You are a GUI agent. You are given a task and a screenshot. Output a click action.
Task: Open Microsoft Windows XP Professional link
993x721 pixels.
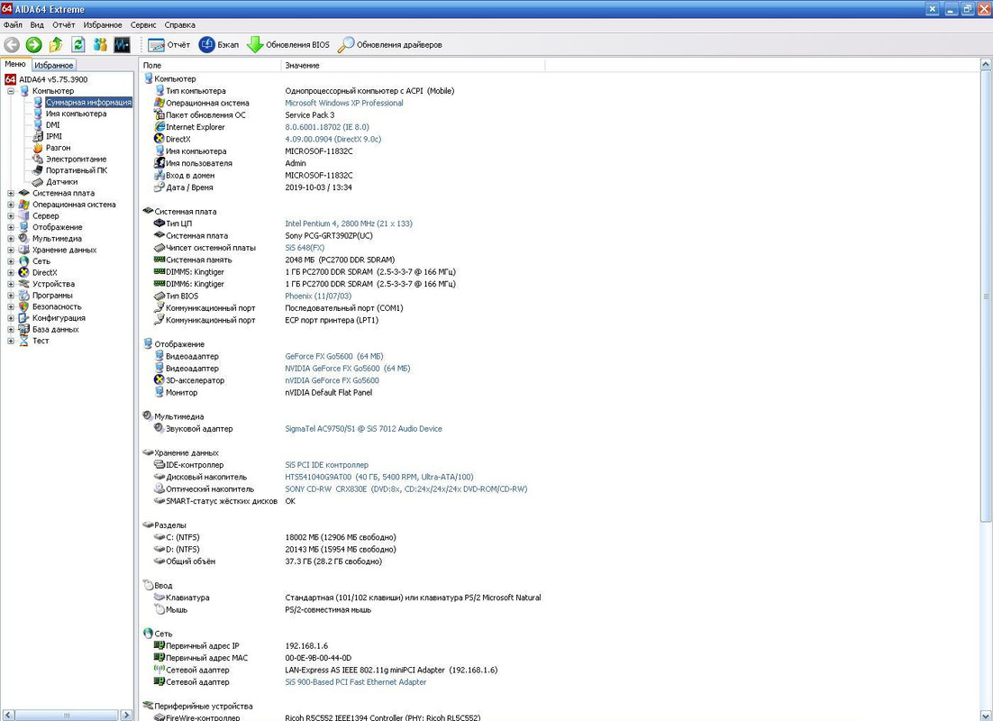344,103
